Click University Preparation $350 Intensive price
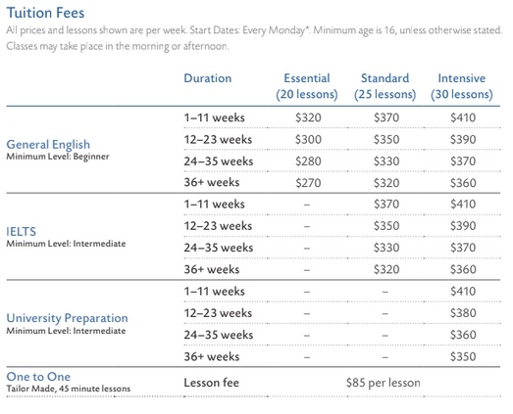This screenshot has height=414, width=513. click(463, 356)
